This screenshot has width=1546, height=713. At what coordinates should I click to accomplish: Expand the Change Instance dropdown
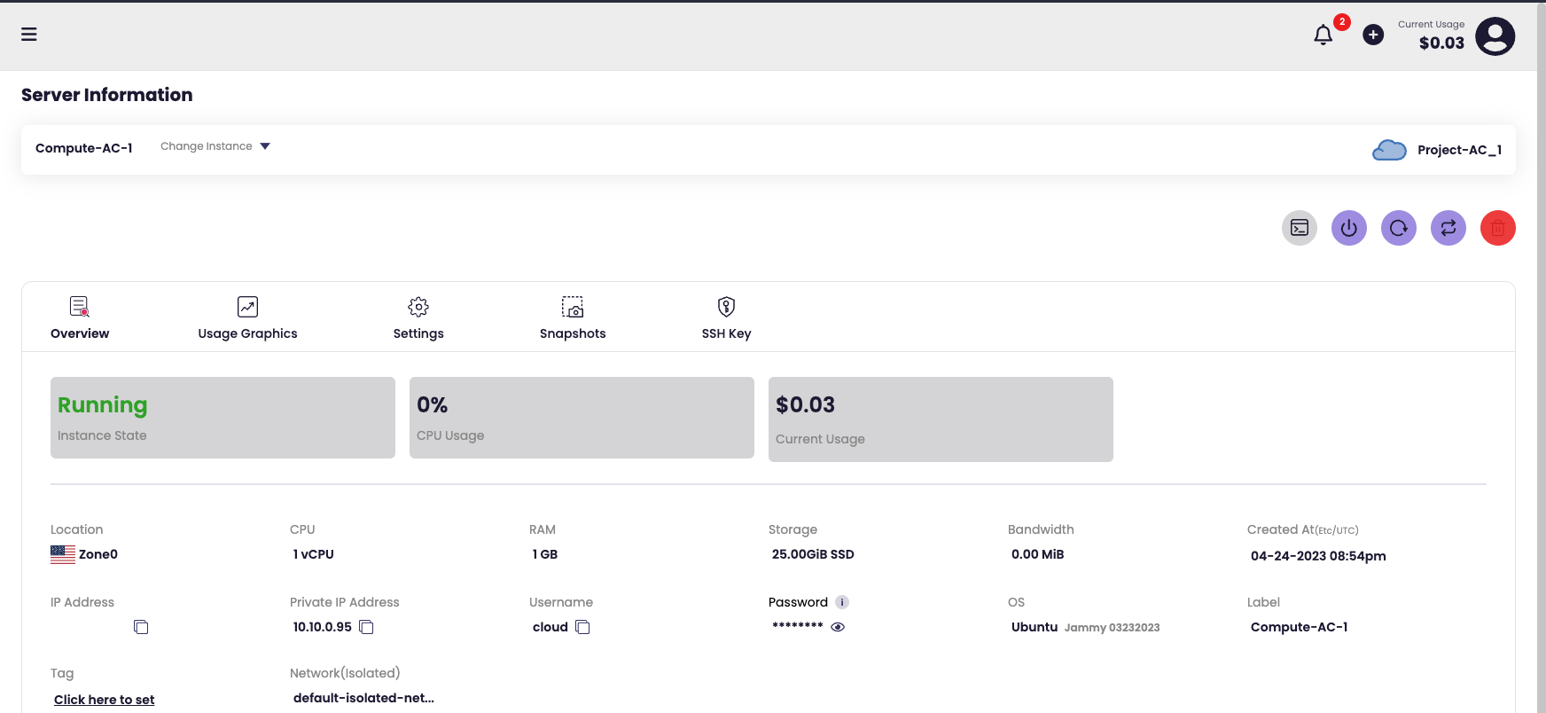pos(215,146)
